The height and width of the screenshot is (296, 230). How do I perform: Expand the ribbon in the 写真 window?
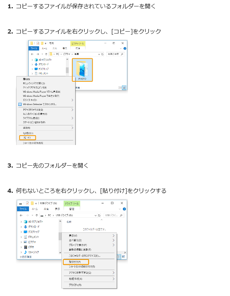click(x=121, y=49)
